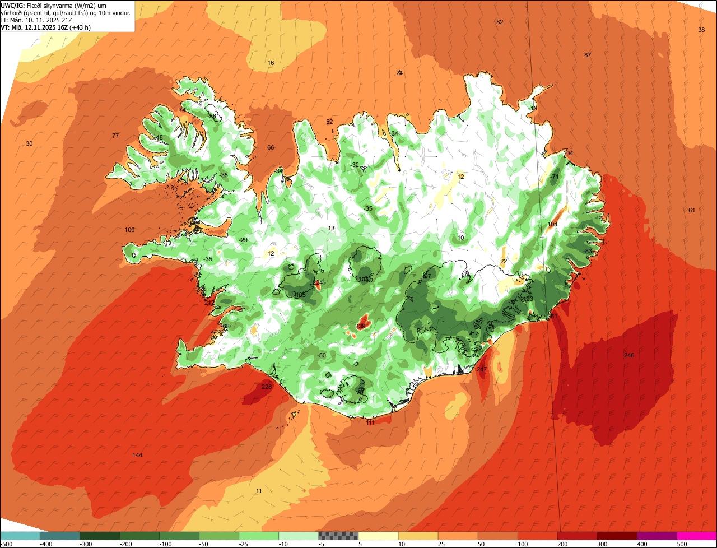
Task: Click the light teal -500 to -400 legend swatch
Action: click(20, 536)
